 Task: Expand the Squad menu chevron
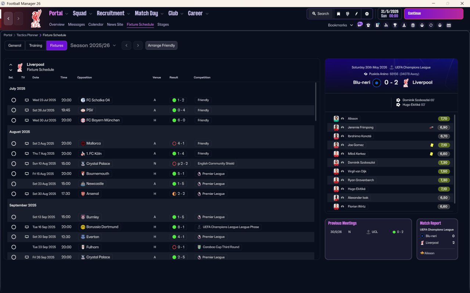click(x=90, y=14)
